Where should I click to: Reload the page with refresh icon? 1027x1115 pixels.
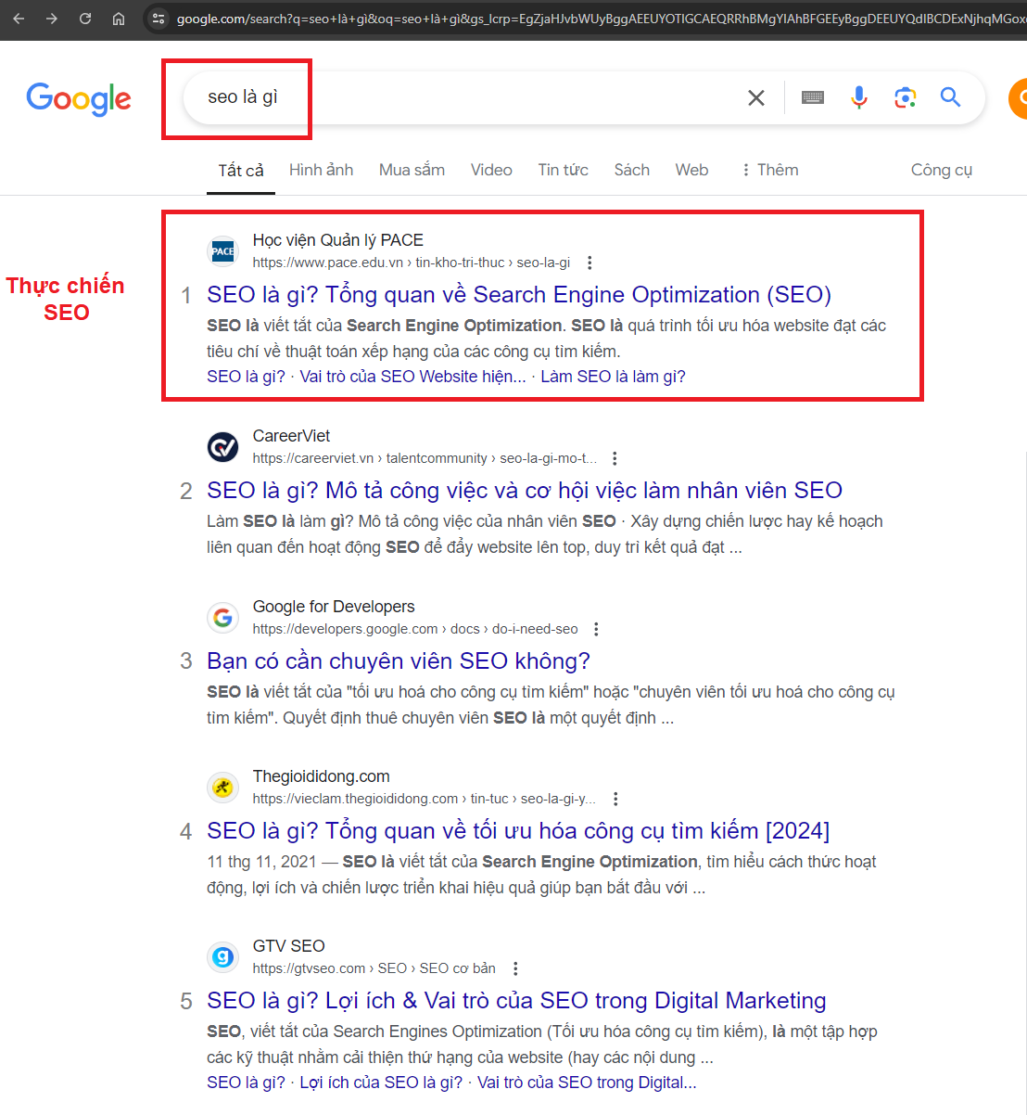tap(85, 19)
